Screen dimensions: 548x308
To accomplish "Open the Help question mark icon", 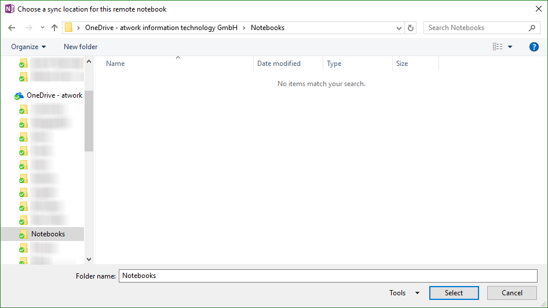I will 534,47.
